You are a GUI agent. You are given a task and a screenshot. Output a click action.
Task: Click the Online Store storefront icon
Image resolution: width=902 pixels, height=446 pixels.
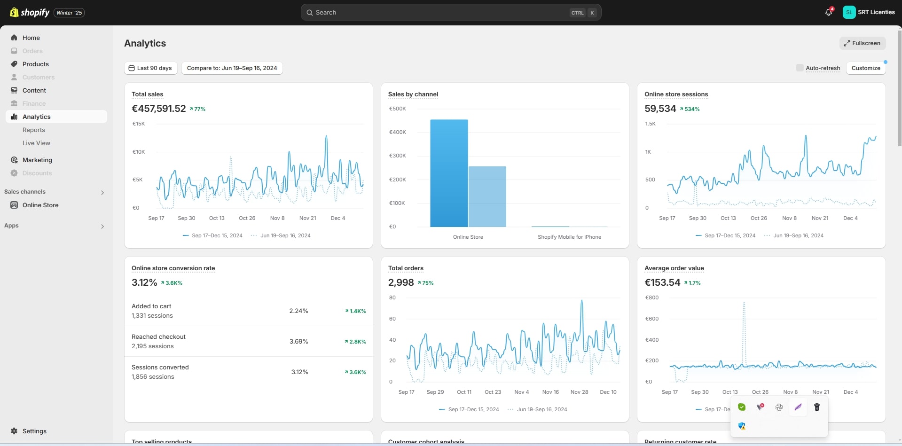pos(14,205)
